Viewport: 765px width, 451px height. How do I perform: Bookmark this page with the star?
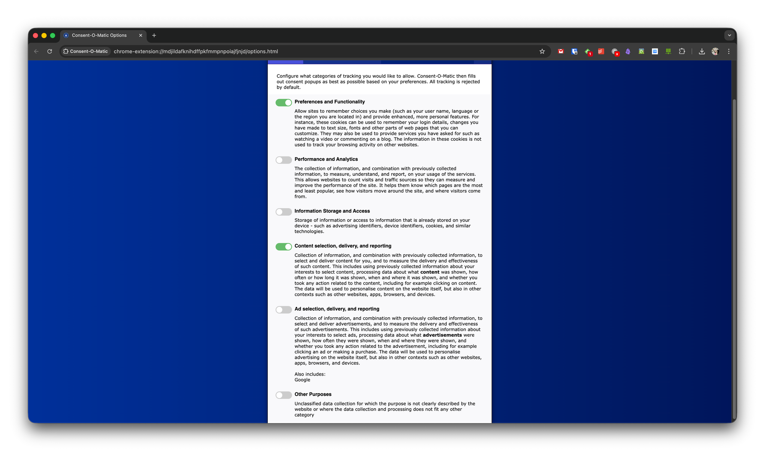pyautogui.click(x=542, y=51)
